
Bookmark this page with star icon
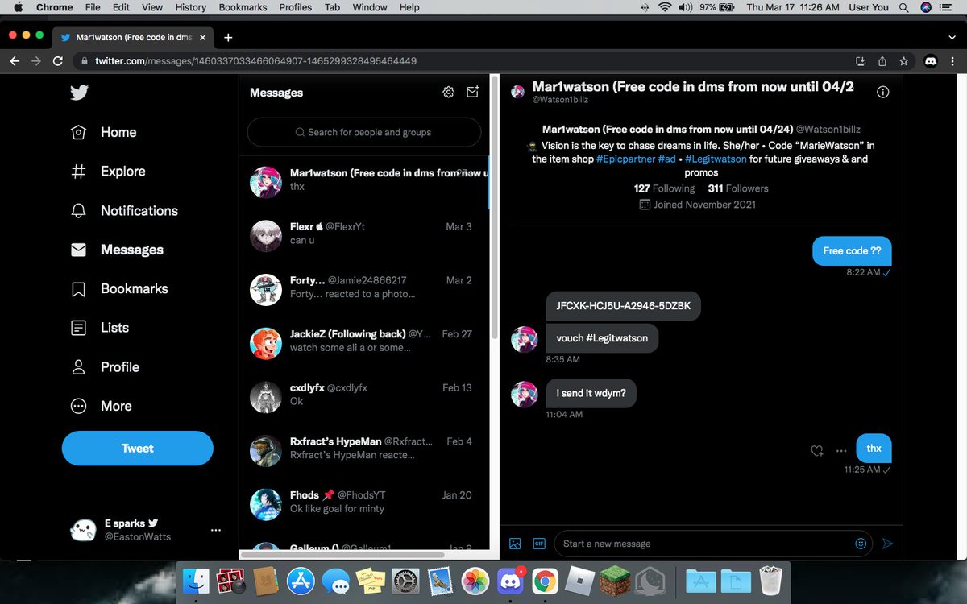point(904,61)
